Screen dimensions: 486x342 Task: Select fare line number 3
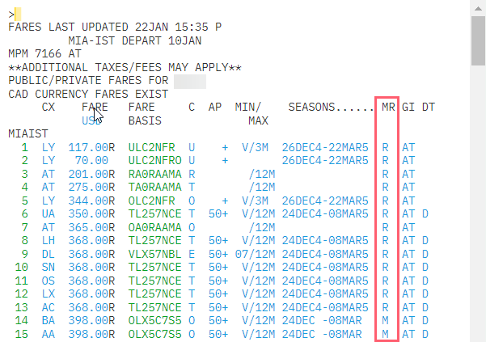pos(24,173)
